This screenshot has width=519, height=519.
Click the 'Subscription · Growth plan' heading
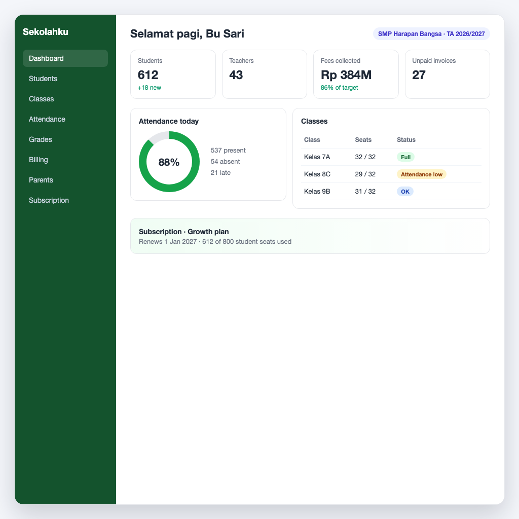click(183, 232)
